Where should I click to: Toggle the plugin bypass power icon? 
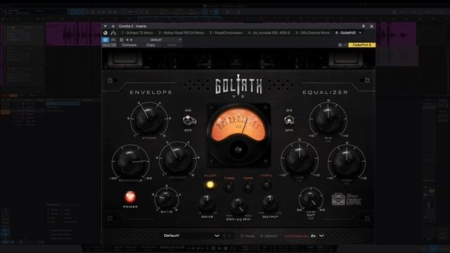[105, 33]
